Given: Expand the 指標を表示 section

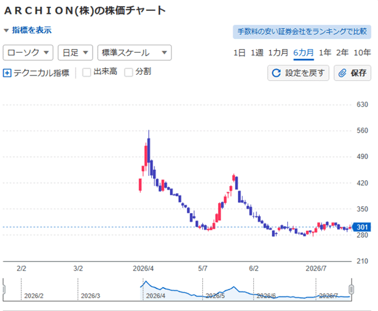Looking at the screenshot, I should pyautogui.click(x=28, y=30).
